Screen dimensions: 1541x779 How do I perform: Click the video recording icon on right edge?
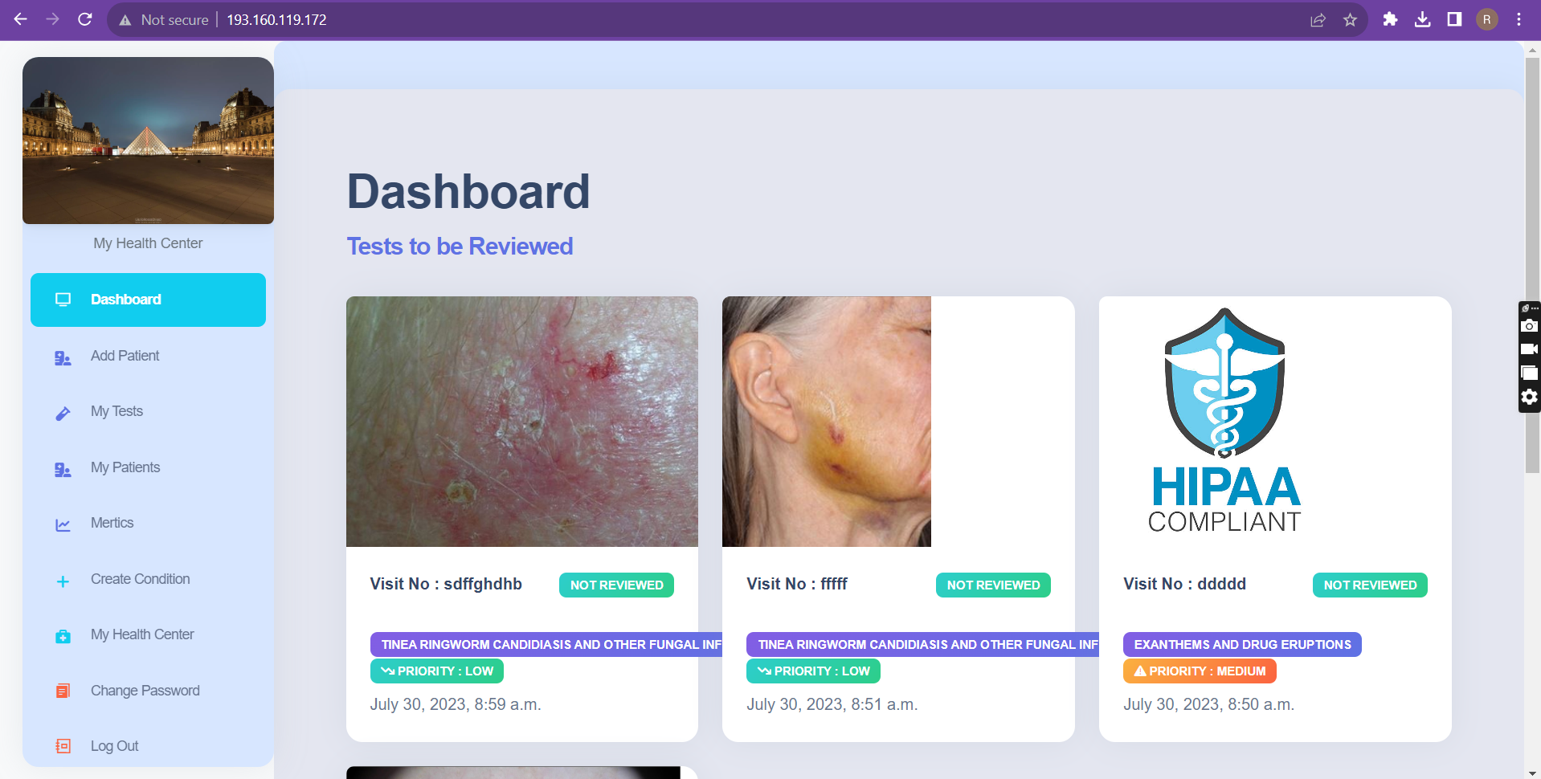(x=1529, y=349)
